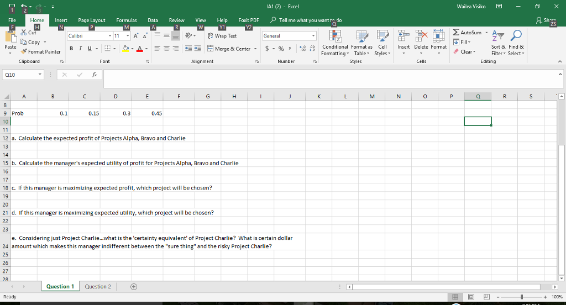Click the orientation text-angle icon
566x305 pixels.
[x=188, y=36]
